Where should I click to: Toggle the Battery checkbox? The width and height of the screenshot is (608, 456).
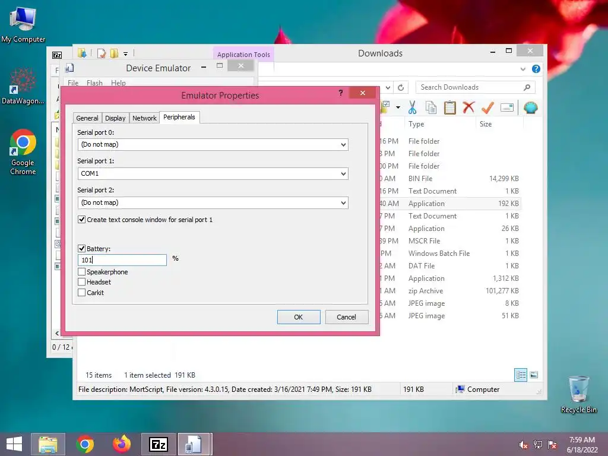(81, 249)
